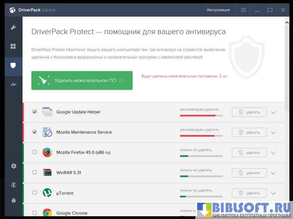The width and height of the screenshot is (293, 219).
Task: Check the WinRAR 5.31 checkbox
Action: coord(35,172)
